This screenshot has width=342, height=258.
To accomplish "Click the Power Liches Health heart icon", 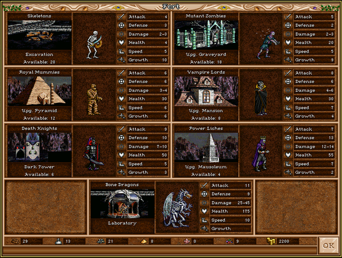I will tap(288, 155).
